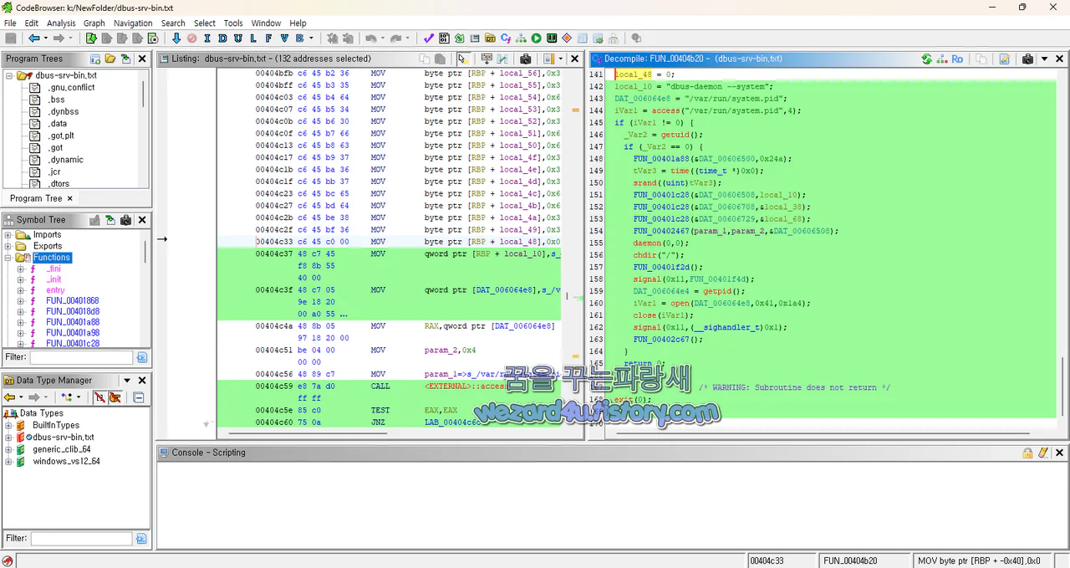Click the notepad edit icon in the Decompile header
Image resolution: width=1070 pixels, height=568 pixels.
pos(1005,59)
